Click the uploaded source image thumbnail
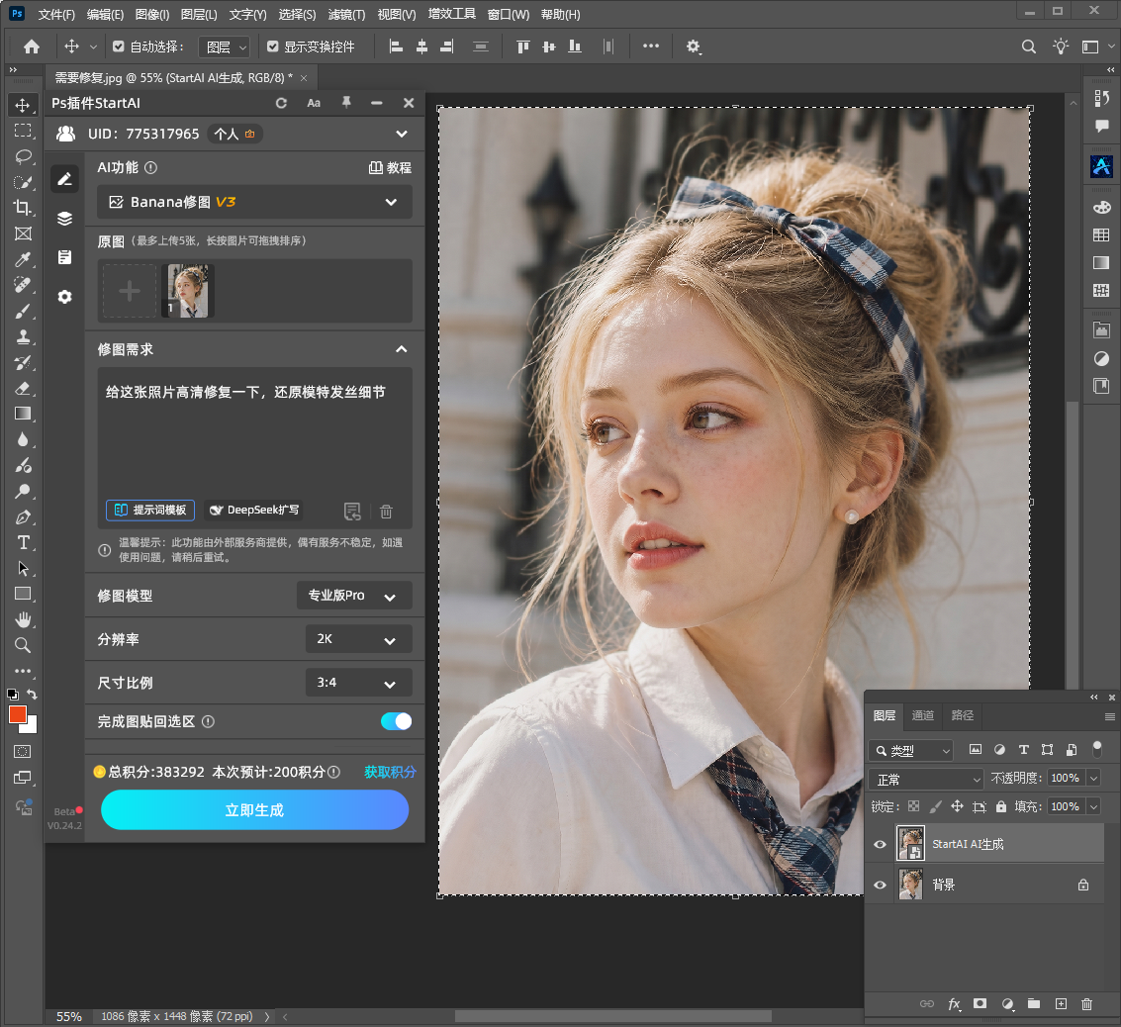The image size is (1121, 1027). point(188,291)
